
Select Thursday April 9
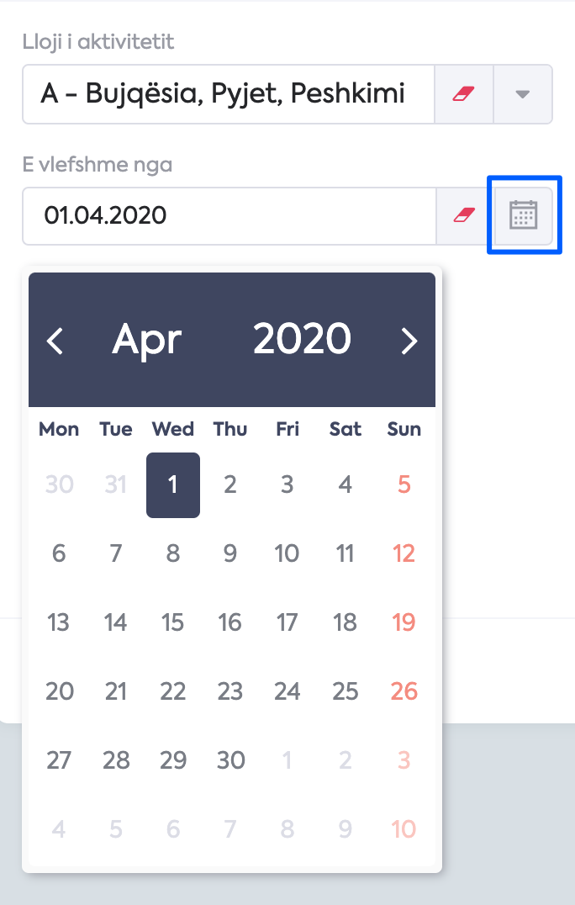pos(230,553)
